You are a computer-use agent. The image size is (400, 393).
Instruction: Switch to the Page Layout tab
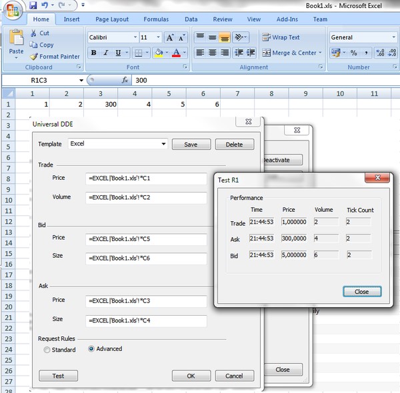click(112, 19)
